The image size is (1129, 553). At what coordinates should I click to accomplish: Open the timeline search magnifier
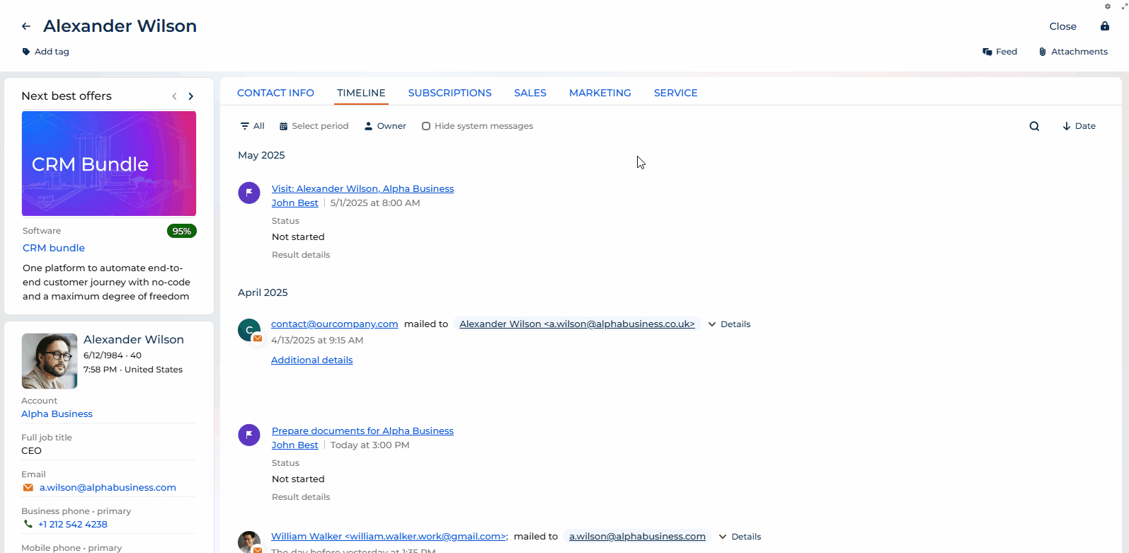click(x=1034, y=126)
